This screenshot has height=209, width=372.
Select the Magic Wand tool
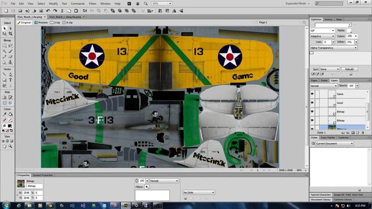point(5,51)
